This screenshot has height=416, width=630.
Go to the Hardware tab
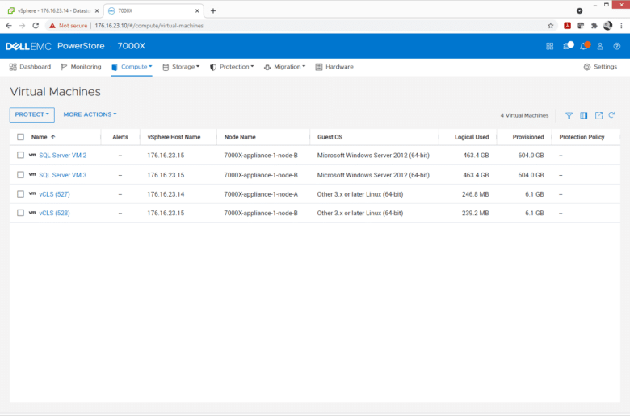[334, 67]
